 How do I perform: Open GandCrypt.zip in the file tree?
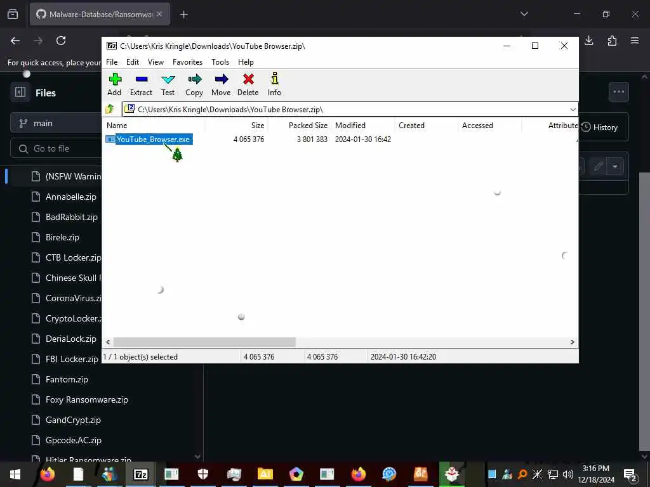coord(73,420)
